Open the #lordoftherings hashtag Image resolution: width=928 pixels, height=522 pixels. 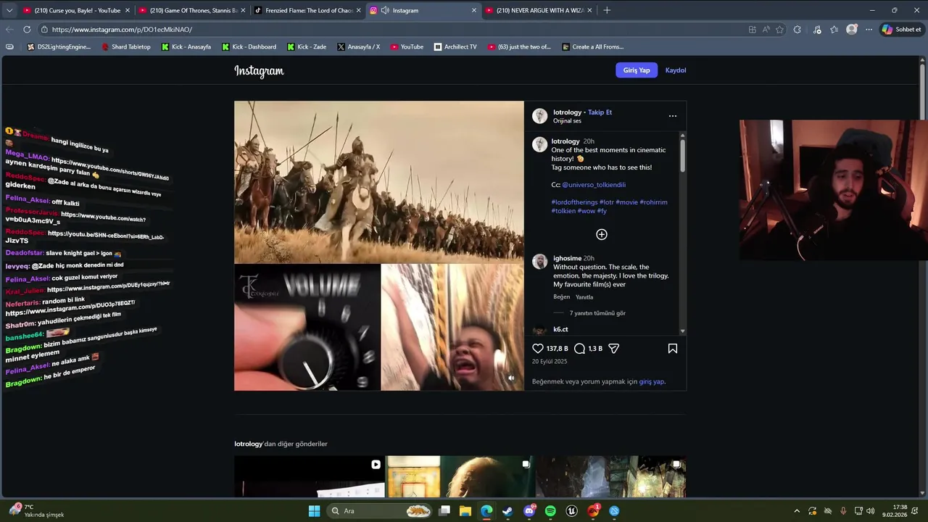pyautogui.click(x=574, y=202)
